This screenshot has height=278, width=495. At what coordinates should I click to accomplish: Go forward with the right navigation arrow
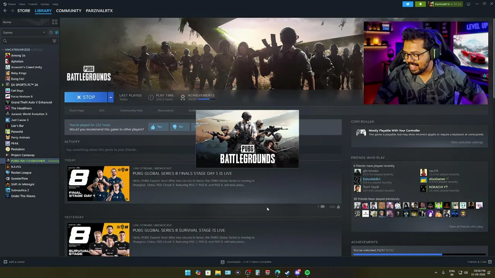(12, 11)
